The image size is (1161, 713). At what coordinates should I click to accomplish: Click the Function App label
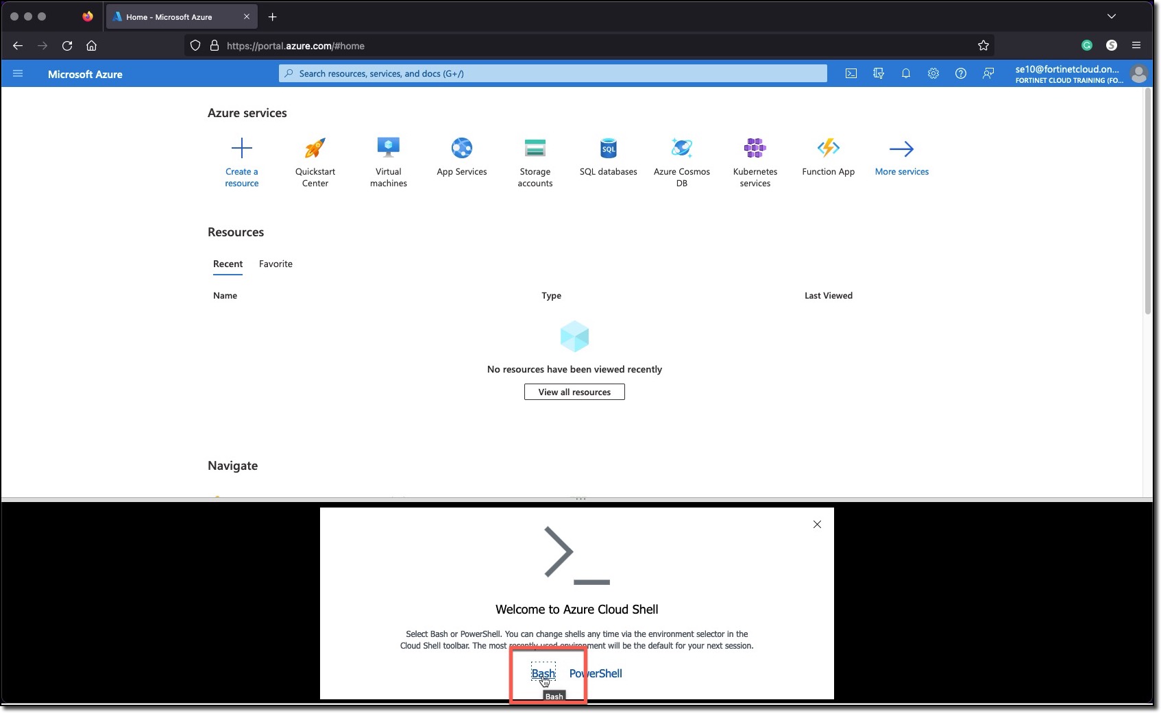[829, 172]
